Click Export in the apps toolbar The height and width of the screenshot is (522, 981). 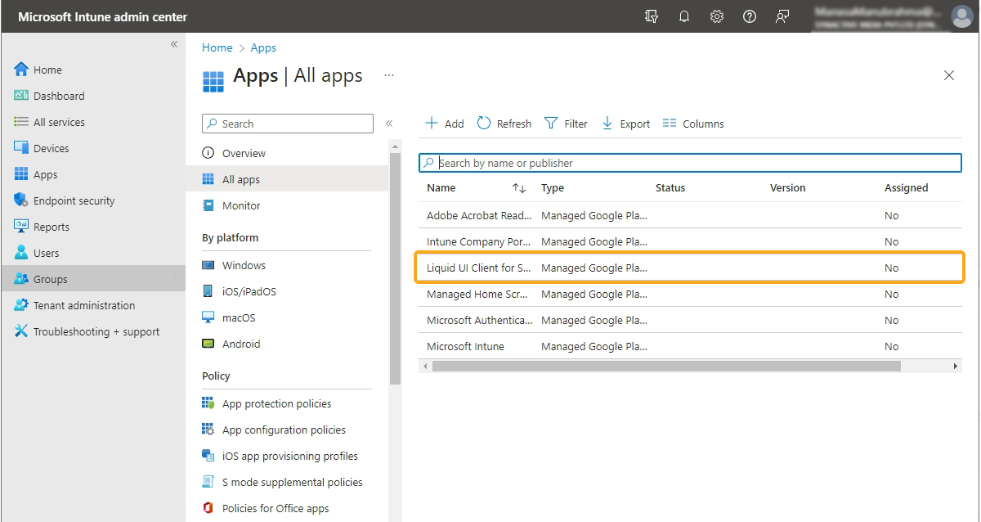[625, 124]
